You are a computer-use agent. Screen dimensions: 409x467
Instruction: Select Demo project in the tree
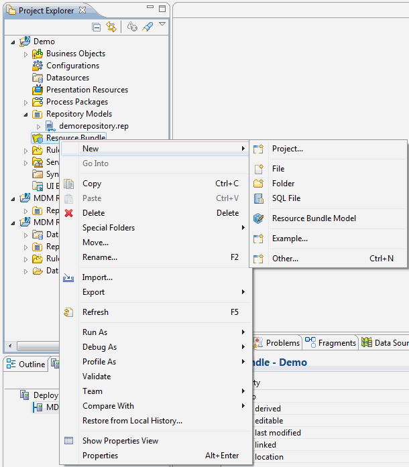pyautogui.click(x=44, y=42)
